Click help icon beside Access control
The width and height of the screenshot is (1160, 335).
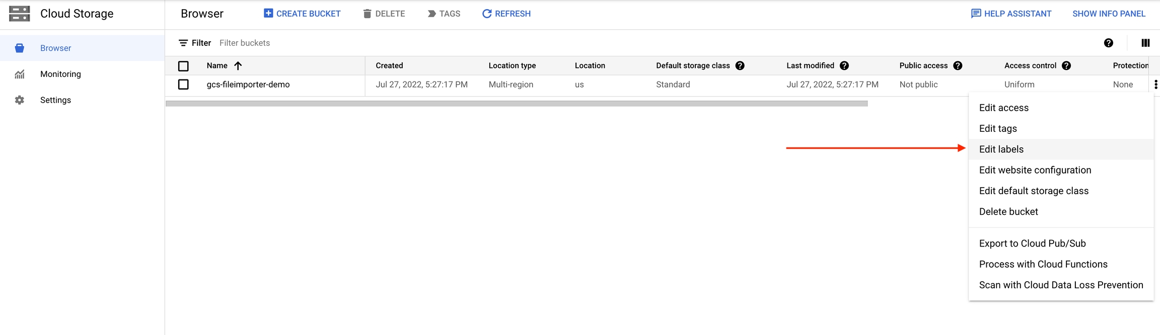click(x=1066, y=66)
